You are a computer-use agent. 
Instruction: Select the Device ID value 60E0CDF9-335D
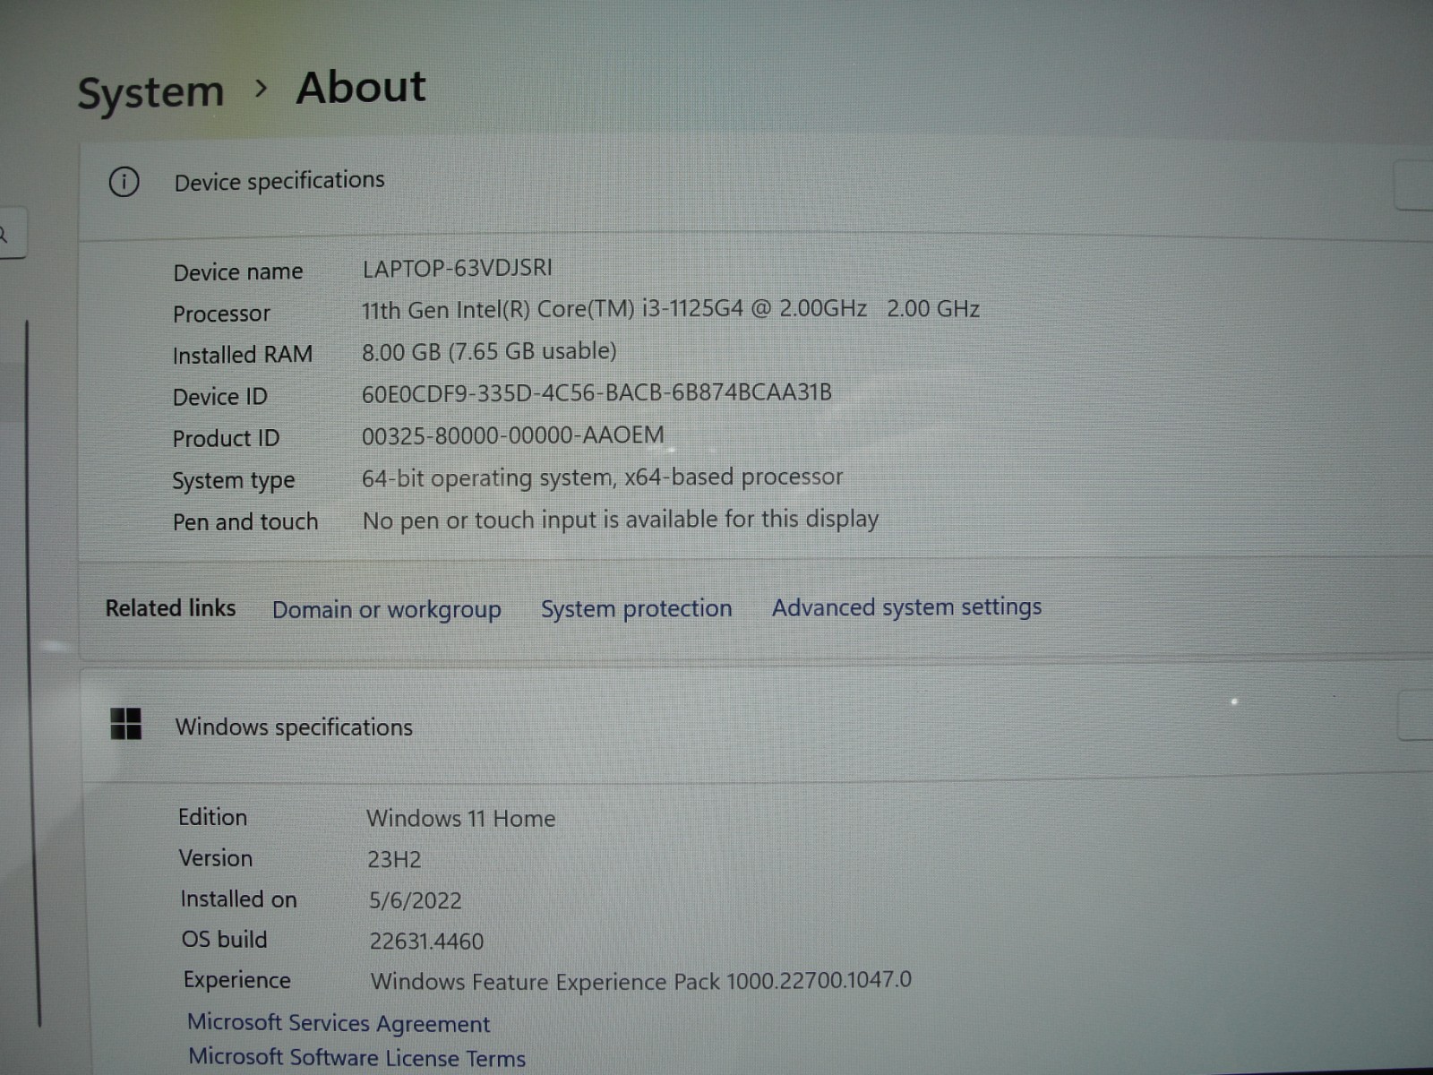[x=596, y=392]
